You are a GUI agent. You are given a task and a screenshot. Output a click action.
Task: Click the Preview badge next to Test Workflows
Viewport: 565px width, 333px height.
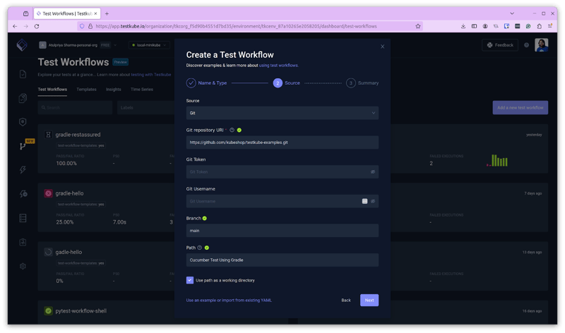(120, 62)
